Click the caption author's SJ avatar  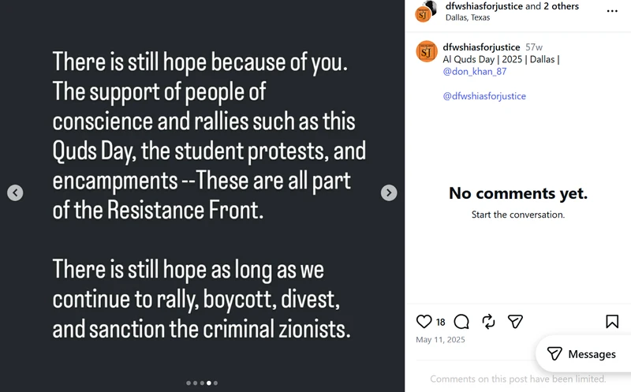pos(427,51)
